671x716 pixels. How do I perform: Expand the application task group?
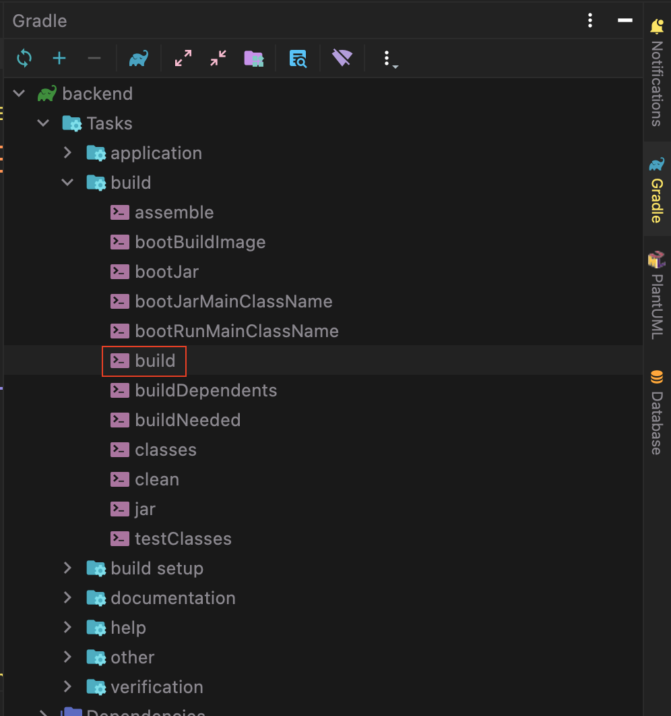(67, 153)
